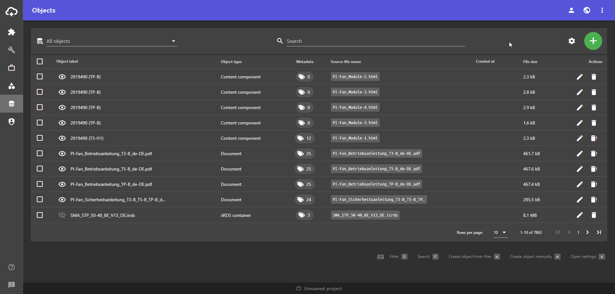Delete the SMA_STP_50-40_BE_V13_DE.iirds object
615x294 pixels.
594,215
